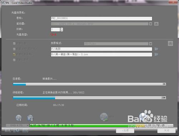Click the 光盘刻录机 heading label
The image size is (179, 136).
18,13
